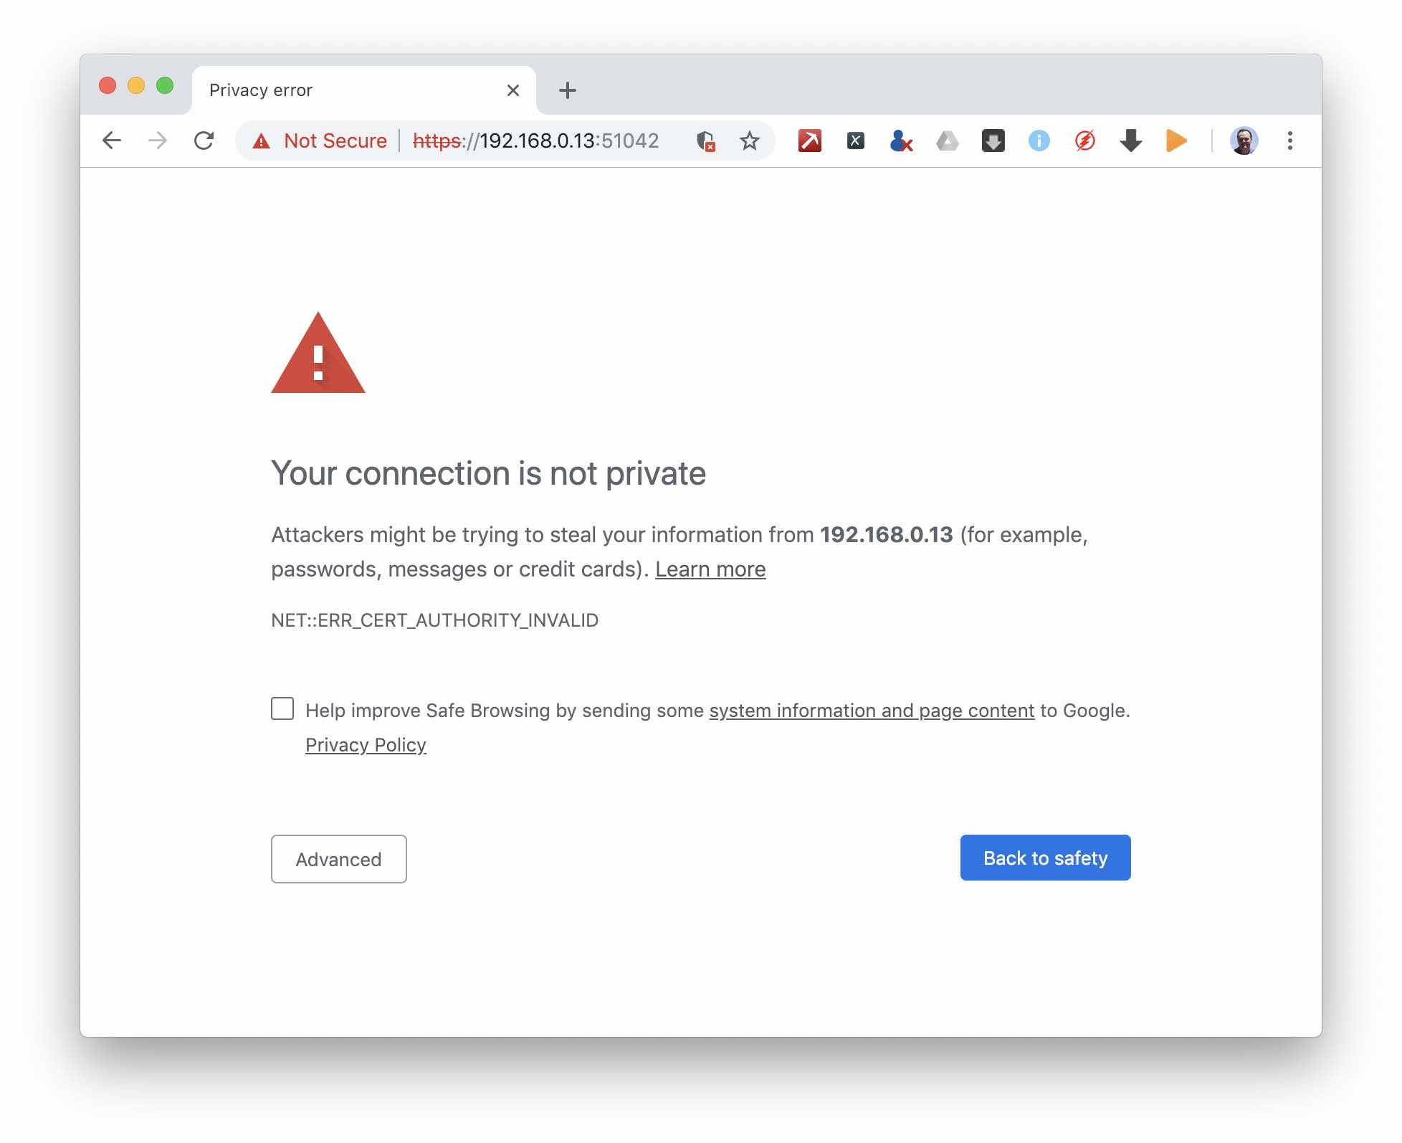Viewport: 1402px width, 1143px height.
Task: Open the Learn more link
Action: tap(710, 569)
